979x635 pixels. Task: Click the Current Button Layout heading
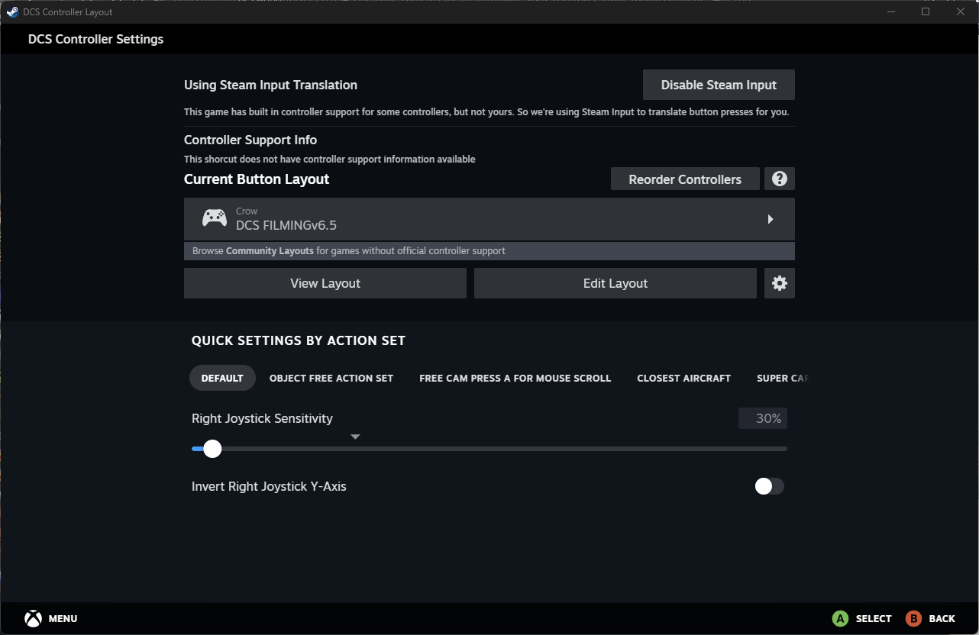coord(257,179)
